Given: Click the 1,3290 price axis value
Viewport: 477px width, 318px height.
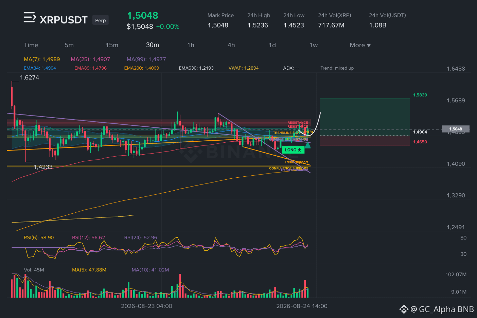Looking at the screenshot, I should click(456, 195).
